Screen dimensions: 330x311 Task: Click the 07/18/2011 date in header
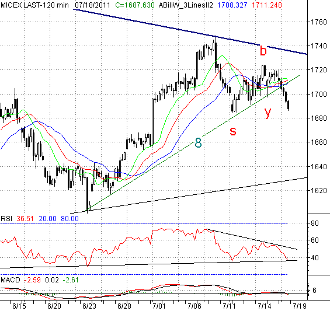92,5
